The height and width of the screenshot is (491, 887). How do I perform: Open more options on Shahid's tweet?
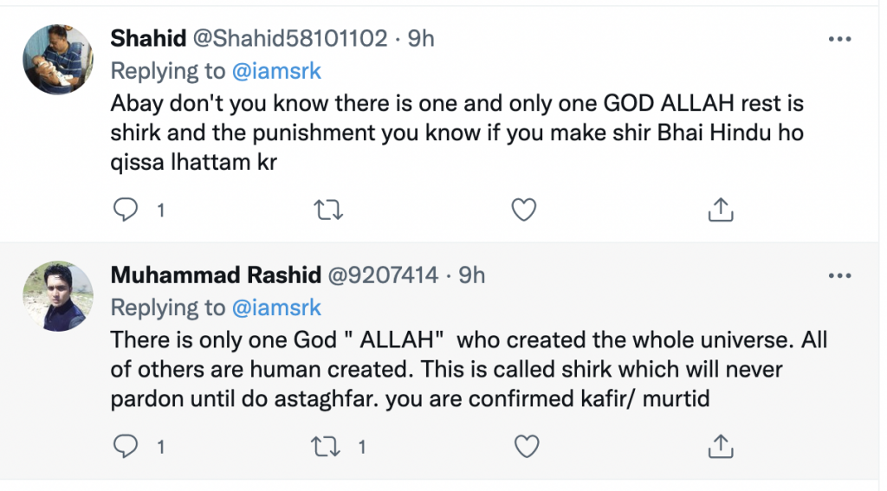[x=839, y=39]
